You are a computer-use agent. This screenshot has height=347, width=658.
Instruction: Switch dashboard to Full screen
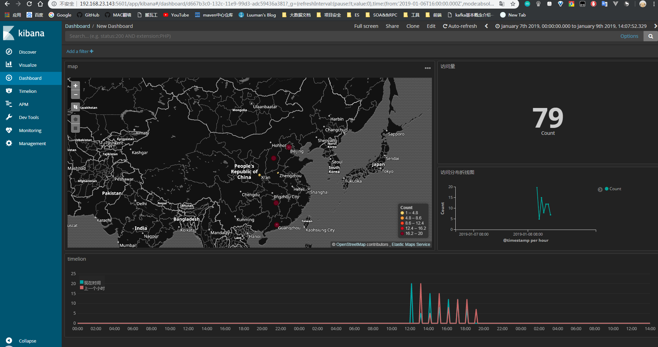pos(366,26)
